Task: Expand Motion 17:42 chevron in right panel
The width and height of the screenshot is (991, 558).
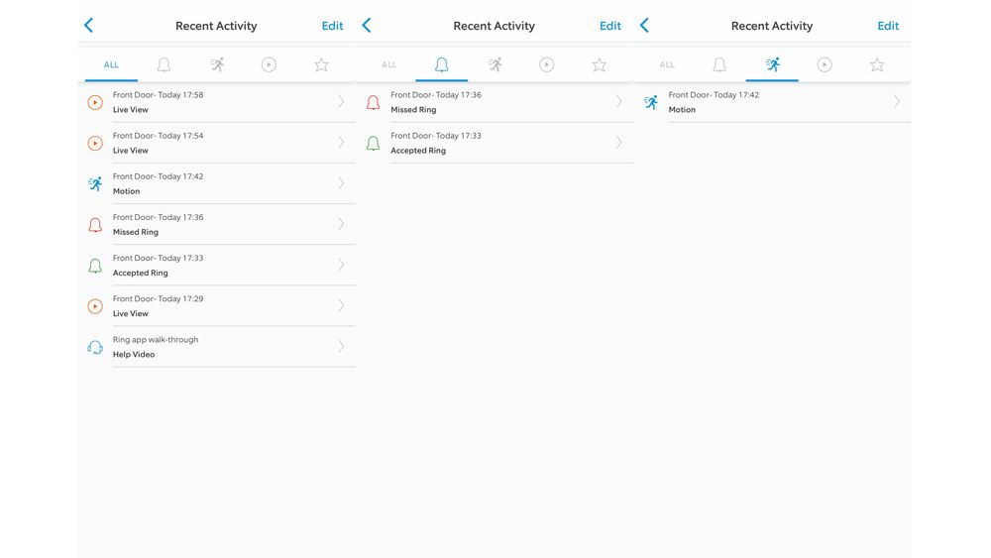Action: tap(896, 102)
